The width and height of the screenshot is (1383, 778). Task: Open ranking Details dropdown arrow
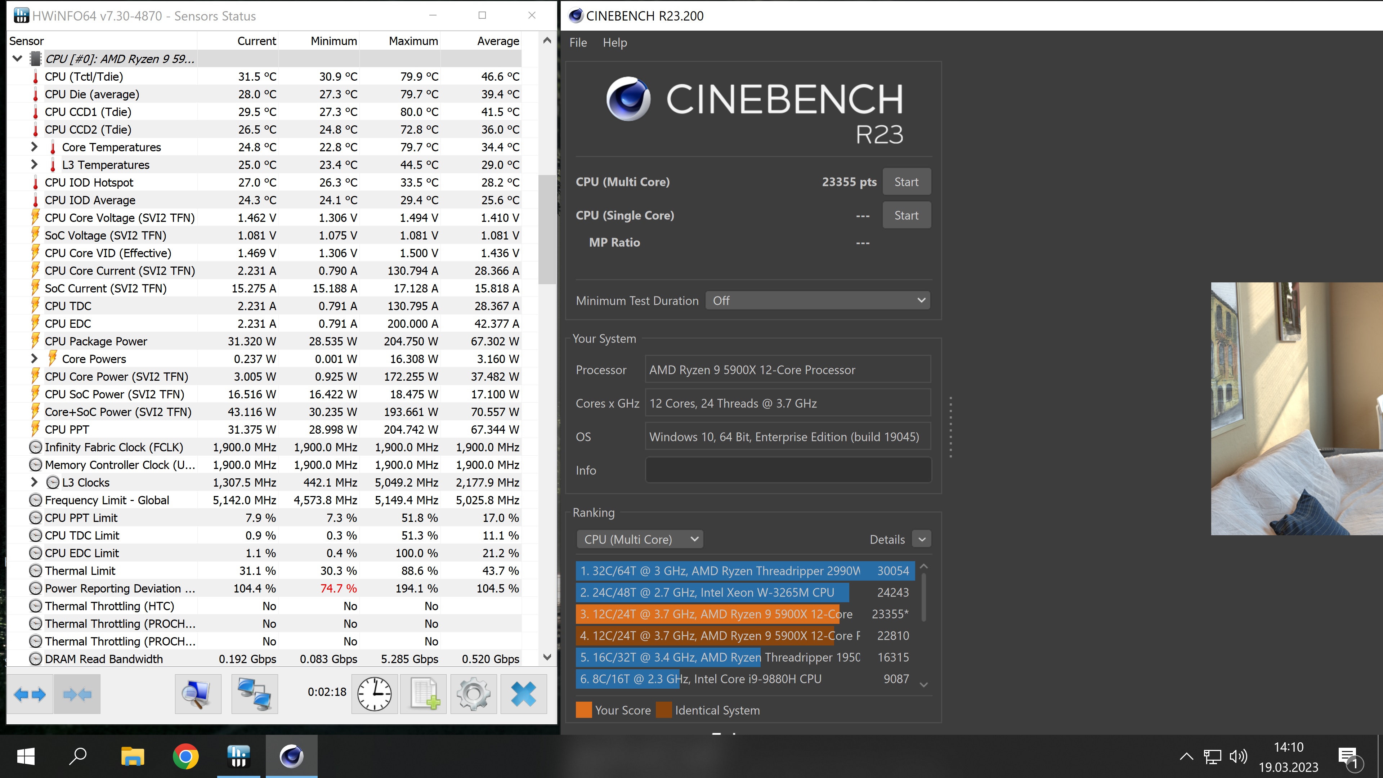pos(922,539)
